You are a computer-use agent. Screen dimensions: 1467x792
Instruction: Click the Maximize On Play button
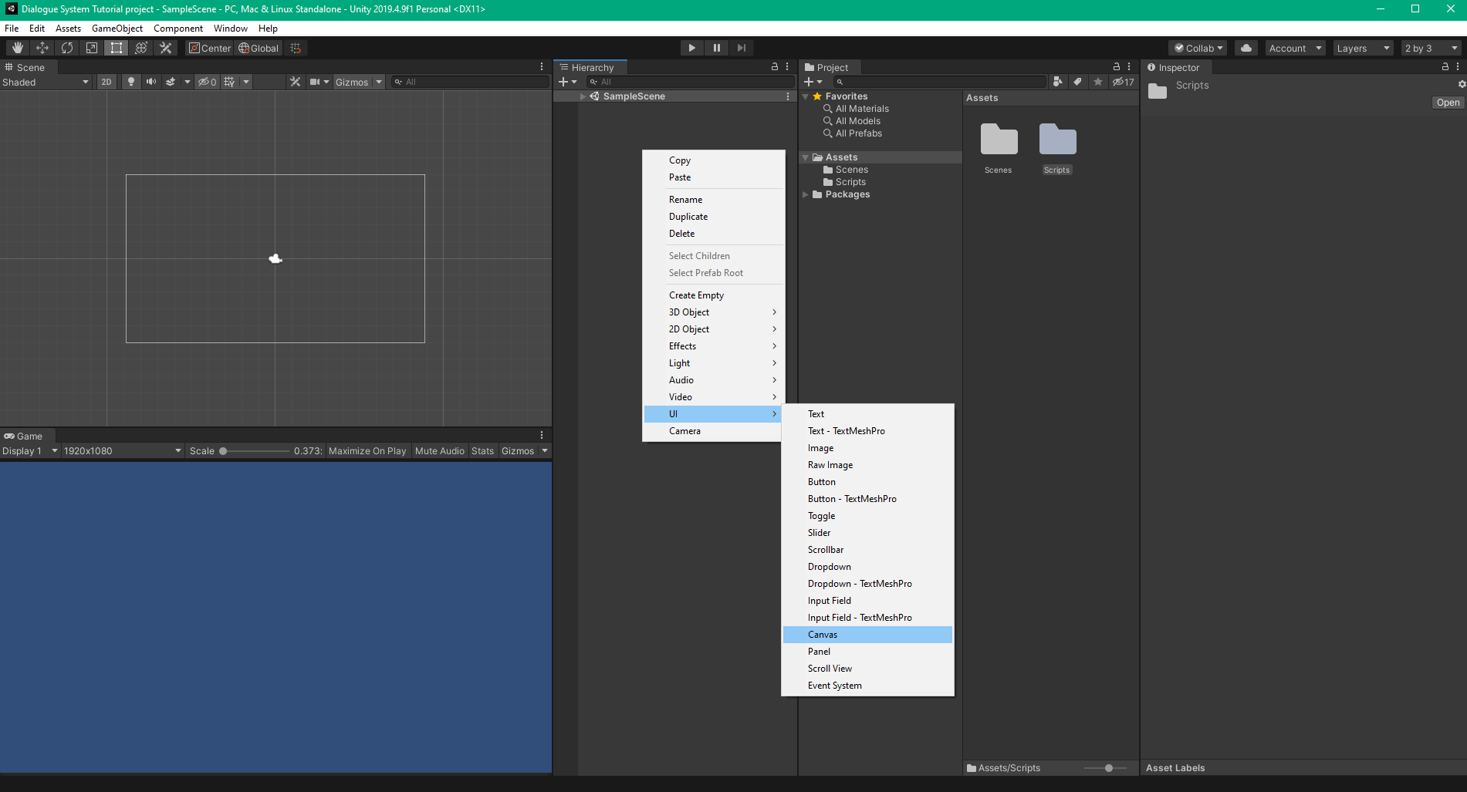[x=367, y=450]
